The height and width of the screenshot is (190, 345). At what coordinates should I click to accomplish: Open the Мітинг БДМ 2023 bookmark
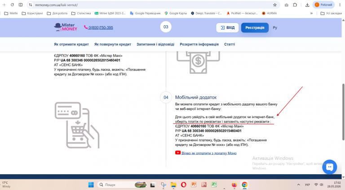coord(110,13)
